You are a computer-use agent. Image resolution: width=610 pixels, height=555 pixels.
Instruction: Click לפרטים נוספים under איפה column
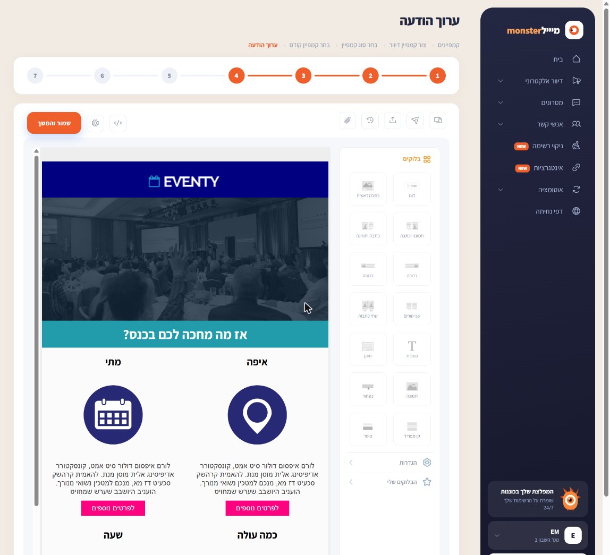[x=257, y=508]
